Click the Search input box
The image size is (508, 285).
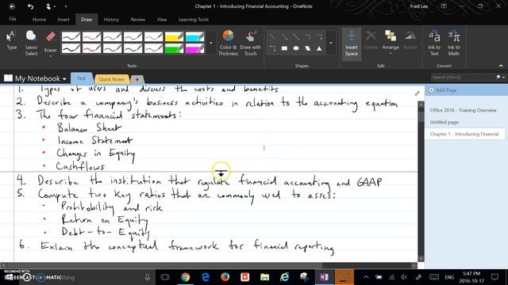[464, 78]
